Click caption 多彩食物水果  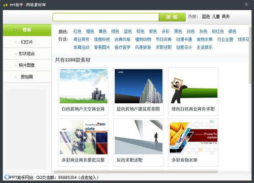point(185,160)
